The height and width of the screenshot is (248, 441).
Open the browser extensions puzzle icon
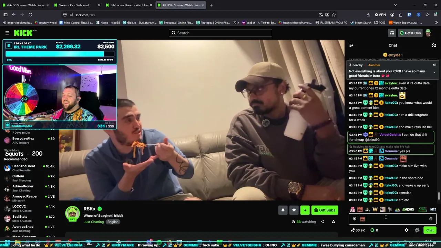[x=401, y=15]
